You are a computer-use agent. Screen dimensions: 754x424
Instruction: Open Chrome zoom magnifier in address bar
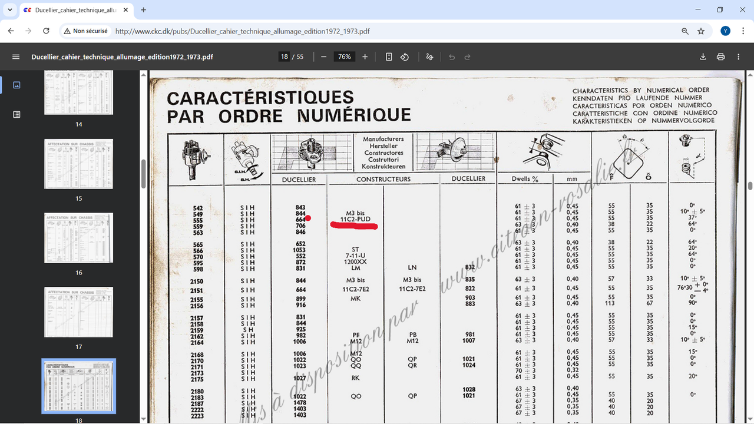click(685, 31)
